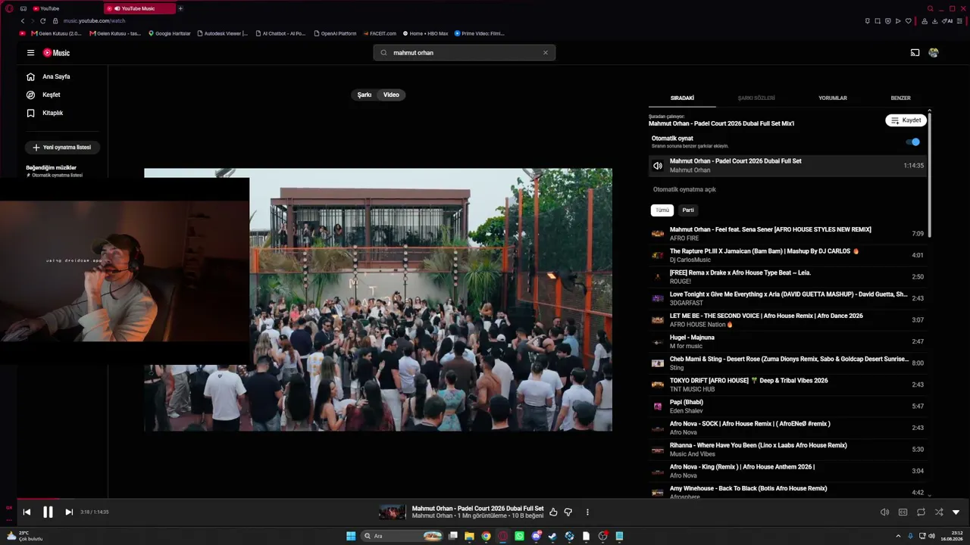The image size is (970, 545).
Task: Toggle repeat mode in the player bar
Action: [921, 512]
